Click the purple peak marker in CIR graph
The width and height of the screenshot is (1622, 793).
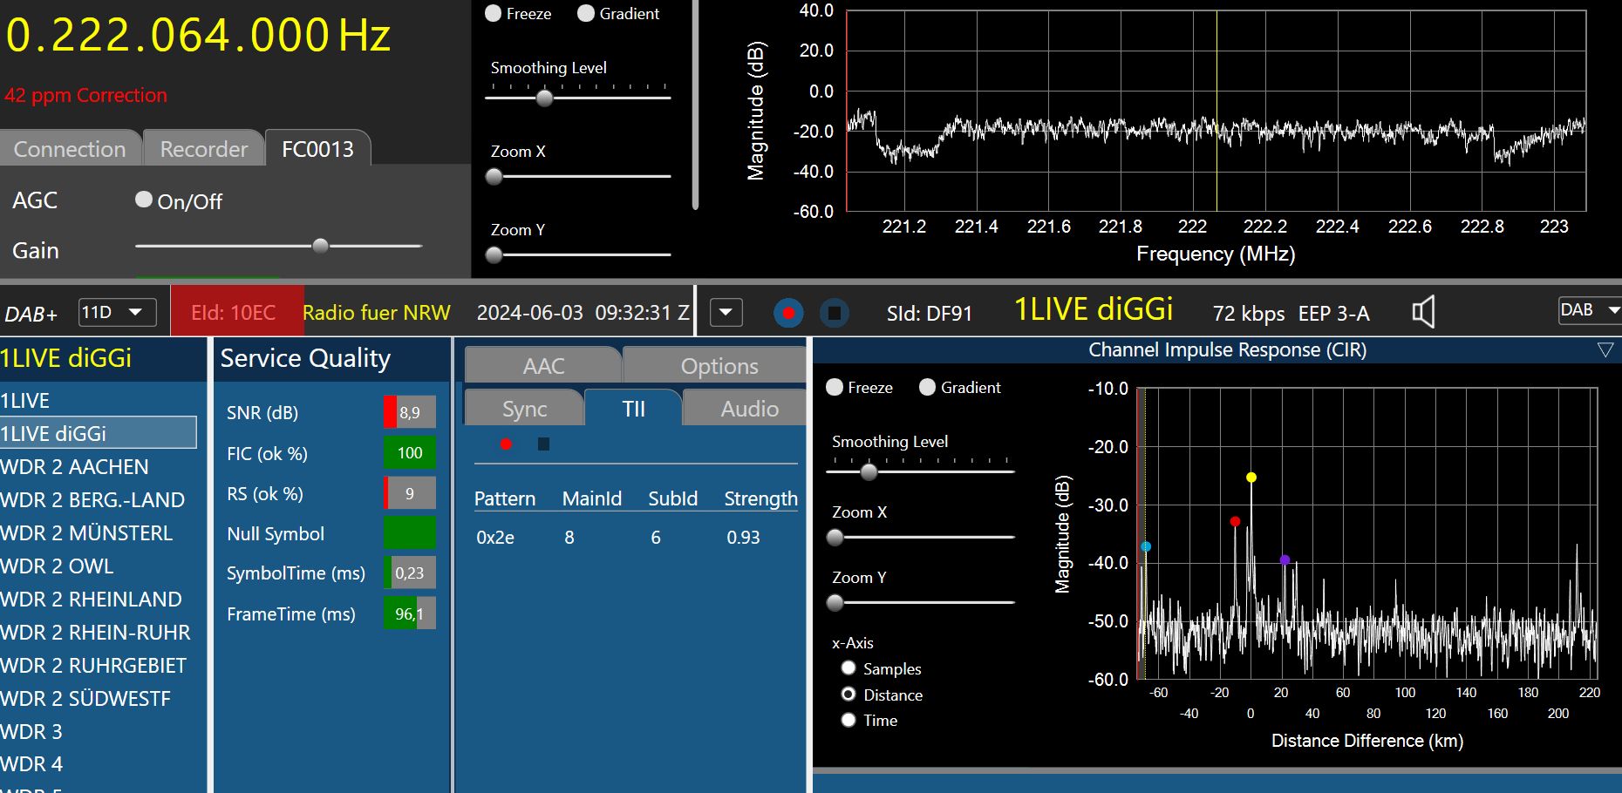click(x=1285, y=559)
